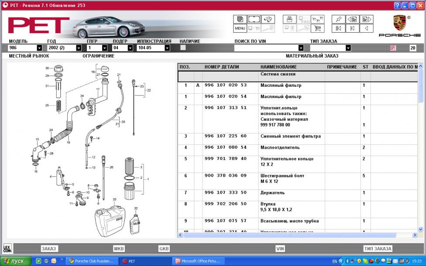Open the single shopping cart

point(317,28)
